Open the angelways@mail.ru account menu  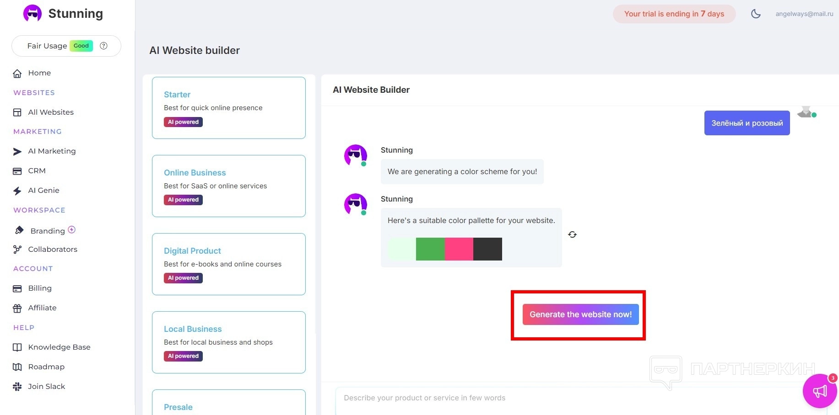pos(804,14)
